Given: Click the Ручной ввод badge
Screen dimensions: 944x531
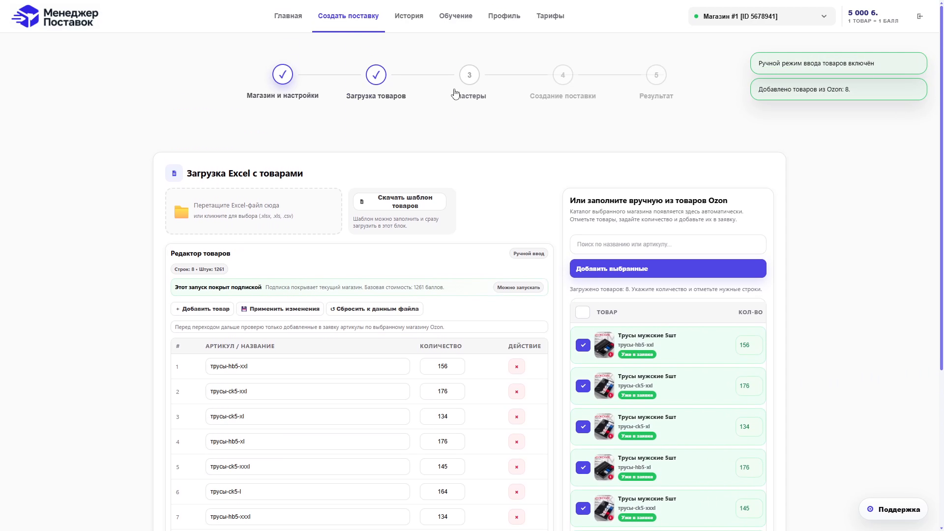Looking at the screenshot, I should (x=529, y=254).
